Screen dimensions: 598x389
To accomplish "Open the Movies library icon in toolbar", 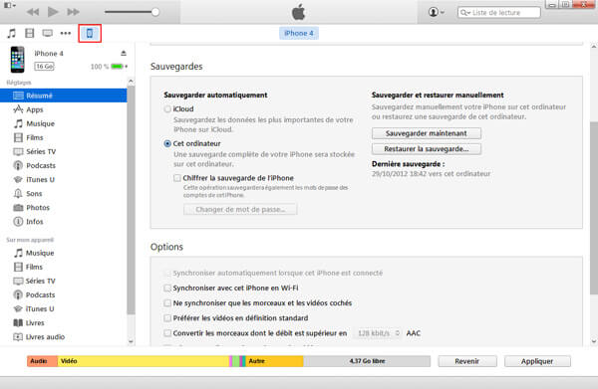I will [29, 34].
